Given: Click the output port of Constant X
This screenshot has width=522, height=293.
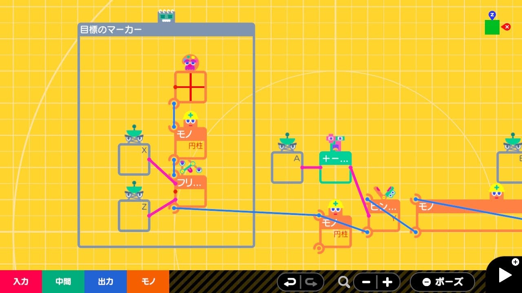Looking at the screenshot, I should point(149,159).
